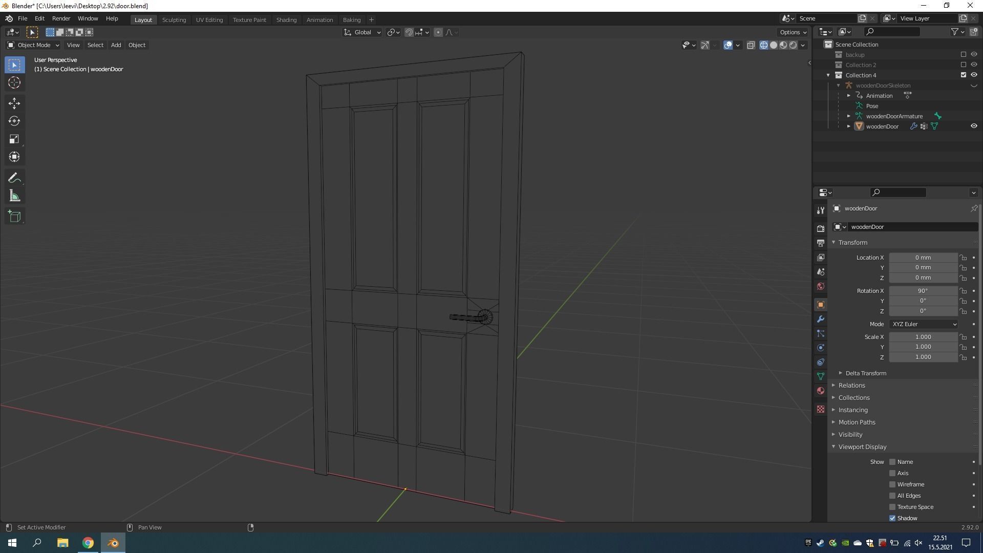The image size is (983, 553).
Task: Uncheck the Collection 4 checkbox
Action: click(964, 75)
